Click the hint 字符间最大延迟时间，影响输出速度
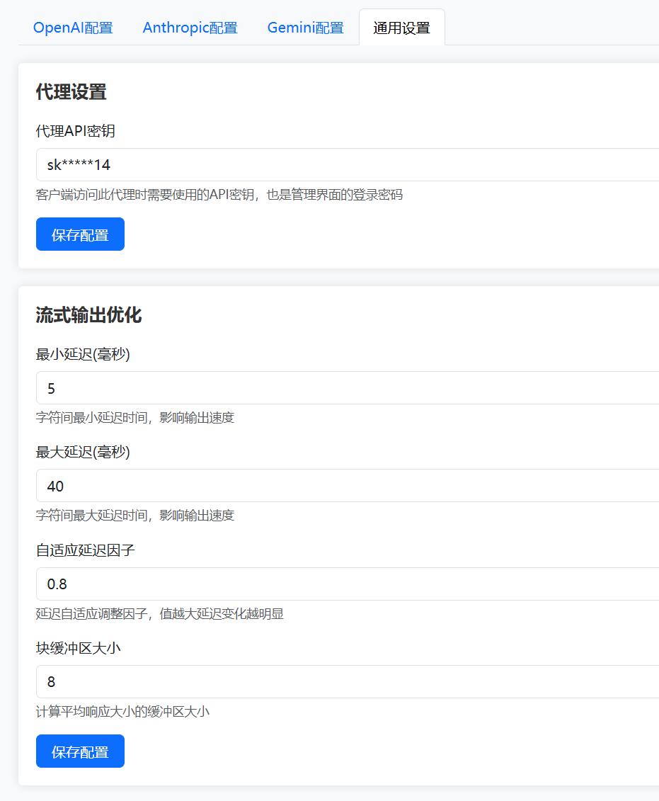The width and height of the screenshot is (659, 801). point(135,515)
